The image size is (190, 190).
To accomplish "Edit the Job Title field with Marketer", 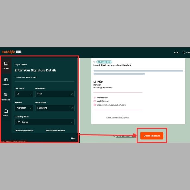I will click(24, 108).
